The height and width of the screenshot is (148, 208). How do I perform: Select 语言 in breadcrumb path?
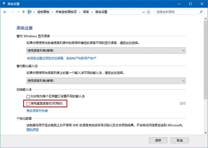coord(86,12)
